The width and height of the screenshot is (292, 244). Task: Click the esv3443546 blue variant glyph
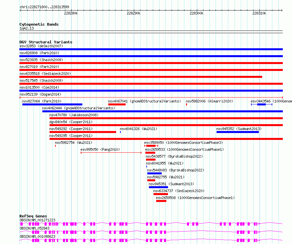pyautogui.click(x=261, y=104)
